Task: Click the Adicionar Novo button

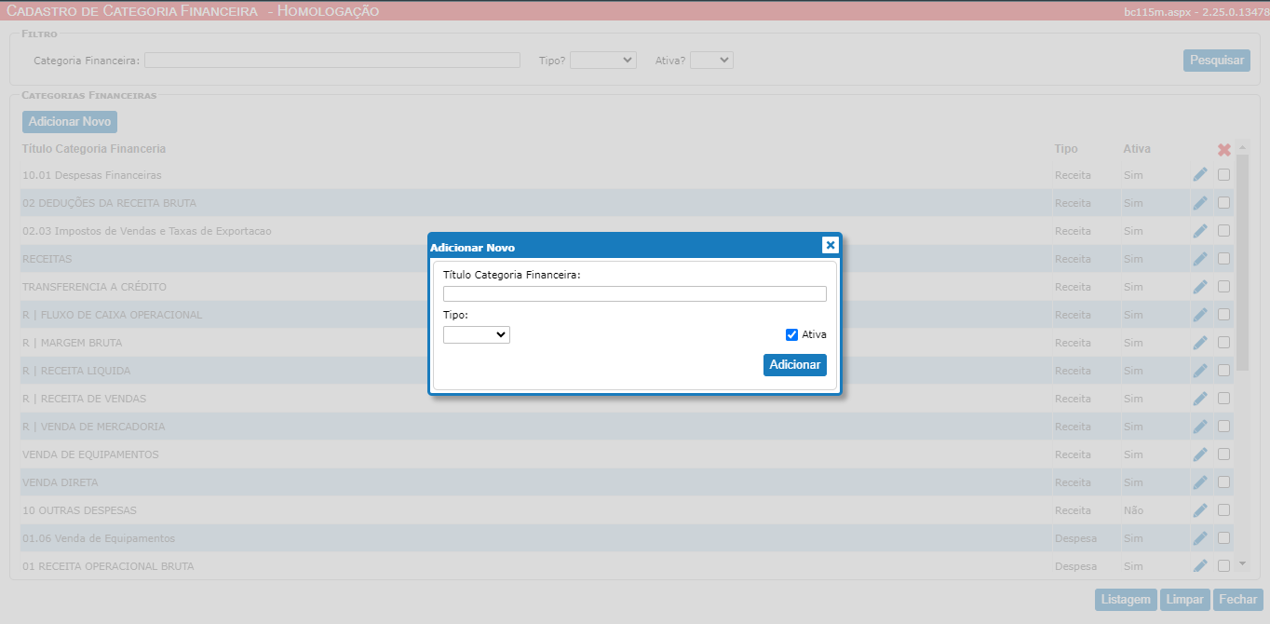Action: tap(70, 122)
